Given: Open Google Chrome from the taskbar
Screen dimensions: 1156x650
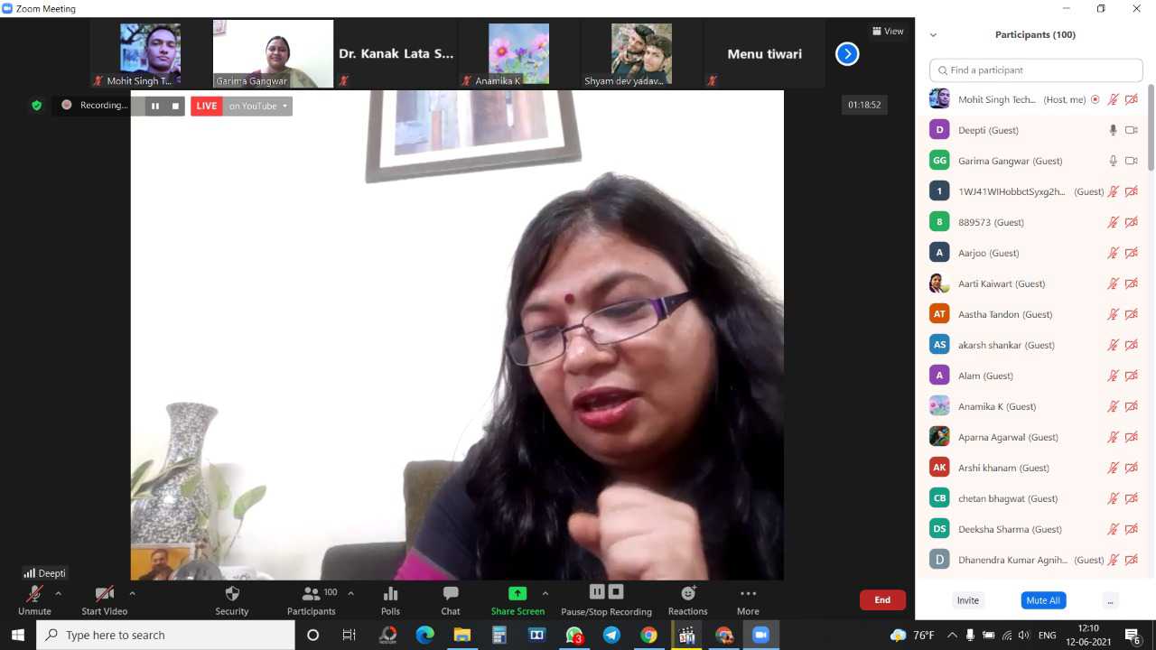Looking at the screenshot, I should [x=648, y=635].
